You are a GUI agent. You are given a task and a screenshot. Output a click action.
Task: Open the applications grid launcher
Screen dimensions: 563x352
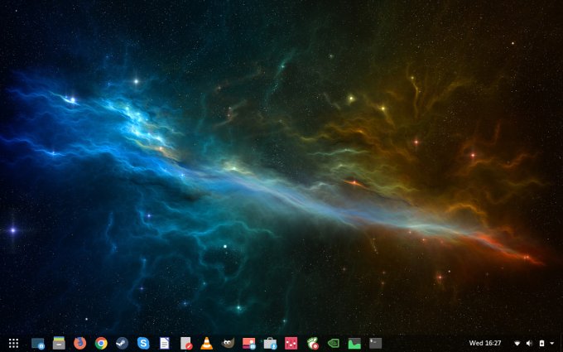[x=13, y=343]
